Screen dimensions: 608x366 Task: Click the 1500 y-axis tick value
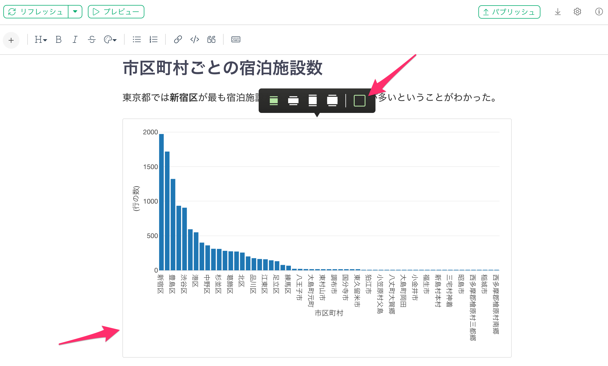[x=150, y=167]
